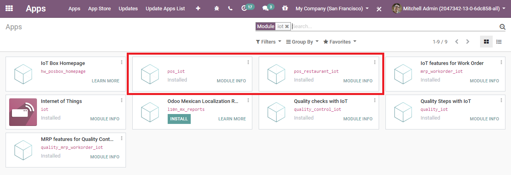Click the Internet of Things app icon
The image size is (511, 175).
point(23,112)
